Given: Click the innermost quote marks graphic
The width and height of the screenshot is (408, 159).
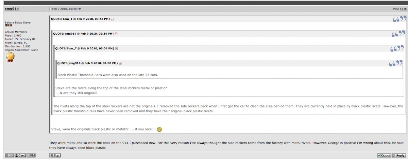Looking at the screenshot, I should [396, 63].
